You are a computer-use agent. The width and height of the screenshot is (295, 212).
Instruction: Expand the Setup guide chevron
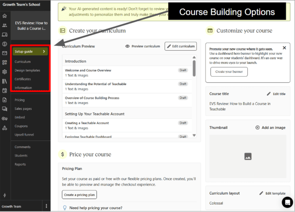(44, 52)
